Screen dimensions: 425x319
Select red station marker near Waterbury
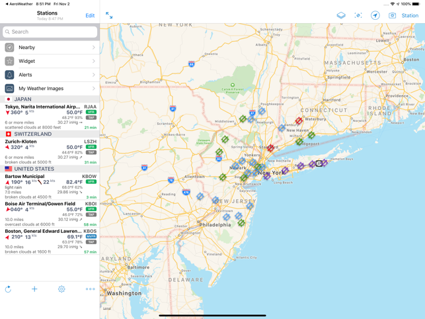299,120
